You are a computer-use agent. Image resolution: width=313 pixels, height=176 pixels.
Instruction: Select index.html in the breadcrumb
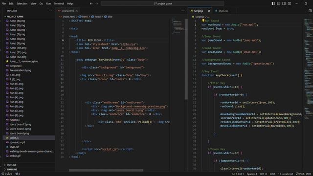click(x=67, y=17)
